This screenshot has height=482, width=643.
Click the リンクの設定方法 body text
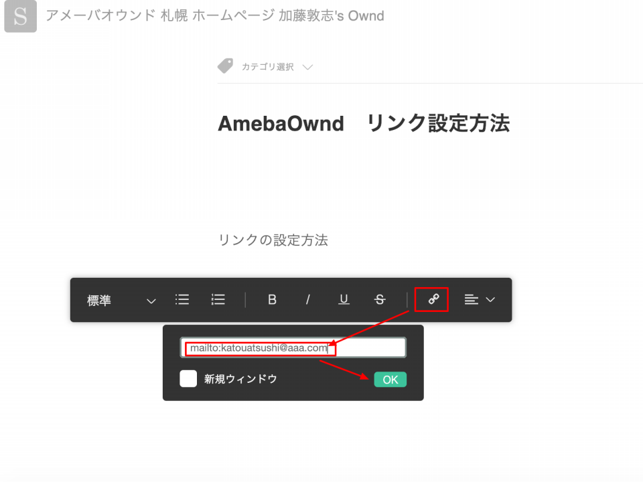click(273, 240)
